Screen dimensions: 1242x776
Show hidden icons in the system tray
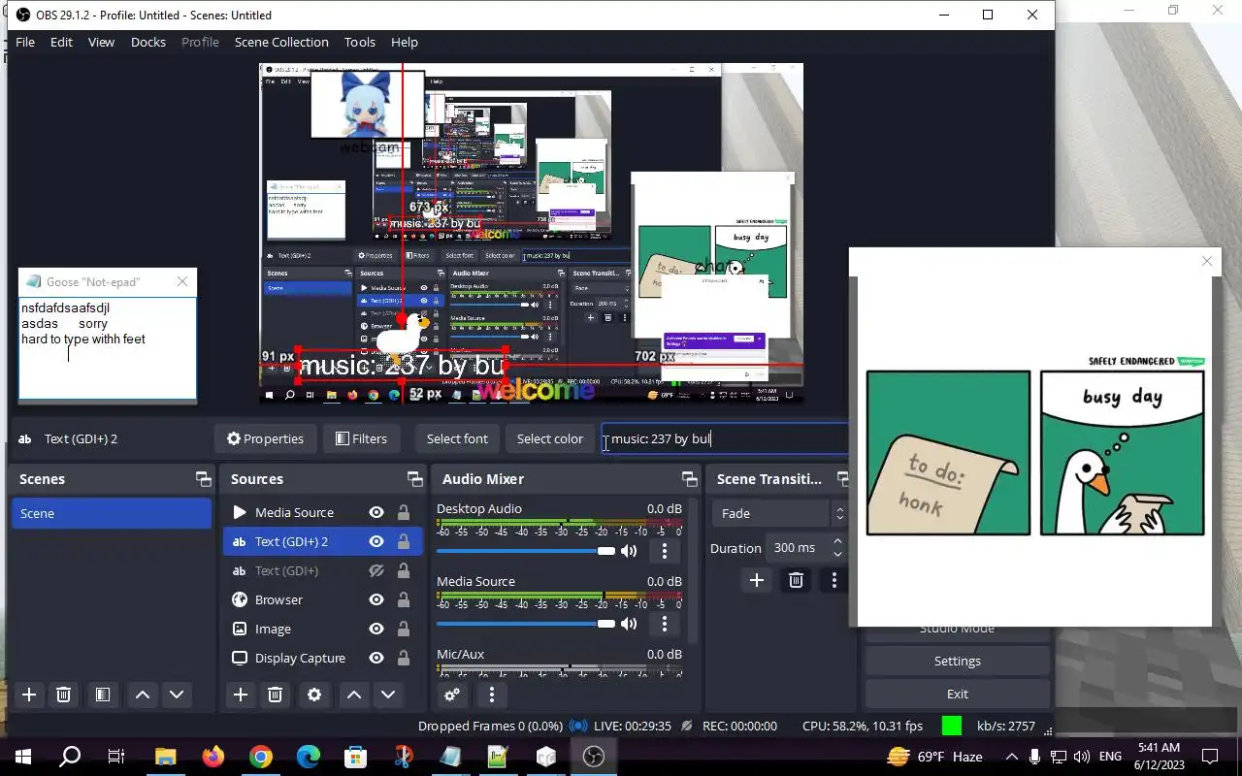point(1011,757)
